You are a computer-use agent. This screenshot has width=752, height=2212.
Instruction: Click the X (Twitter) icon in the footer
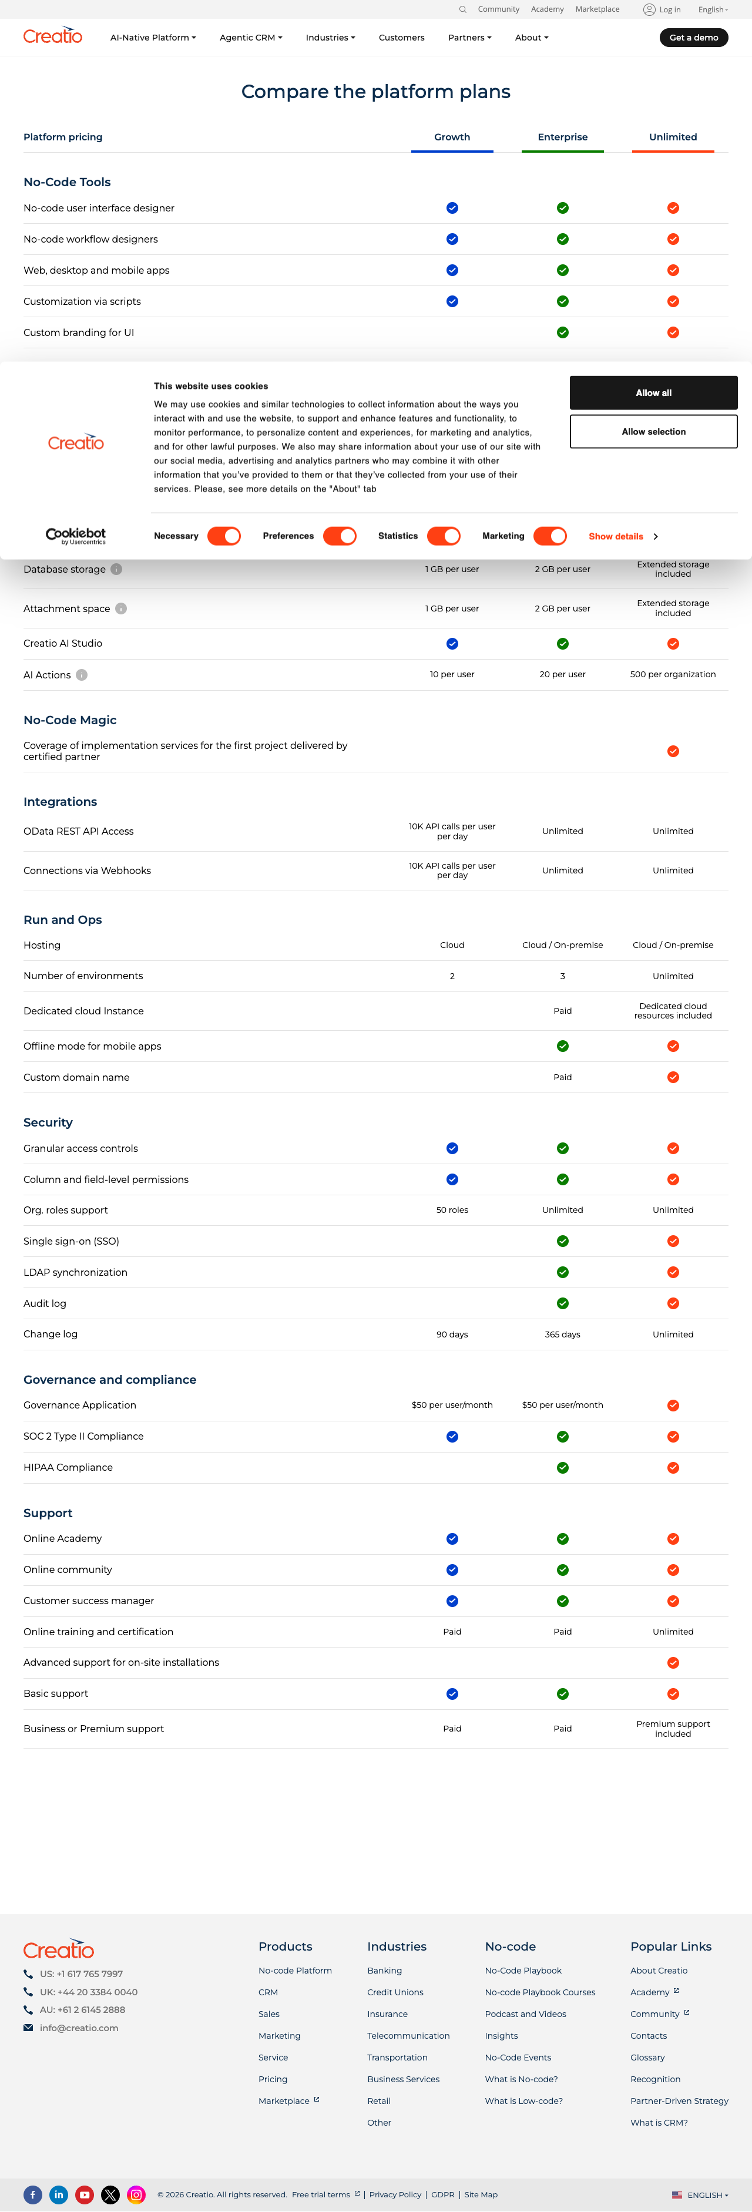pos(110,2194)
